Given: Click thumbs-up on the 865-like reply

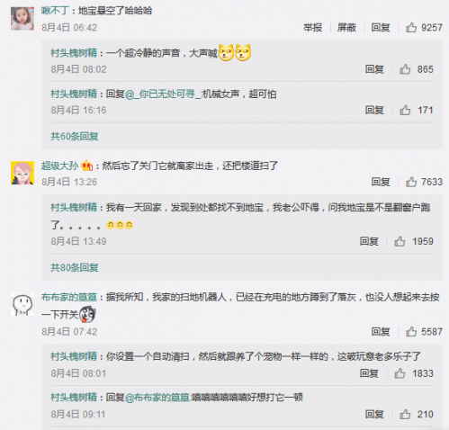Looking at the screenshot, I should [x=405, y=69].
